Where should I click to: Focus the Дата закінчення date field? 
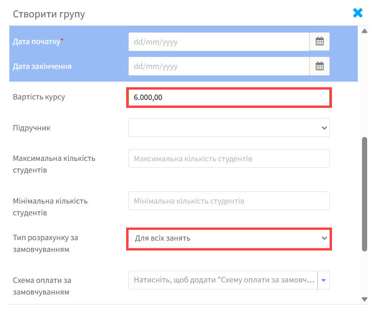click(219, 66)
